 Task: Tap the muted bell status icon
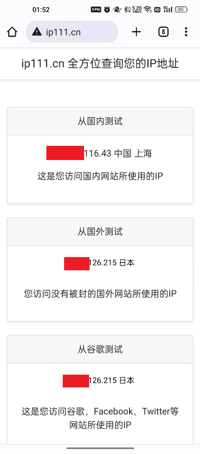click(x=117, y=10)
